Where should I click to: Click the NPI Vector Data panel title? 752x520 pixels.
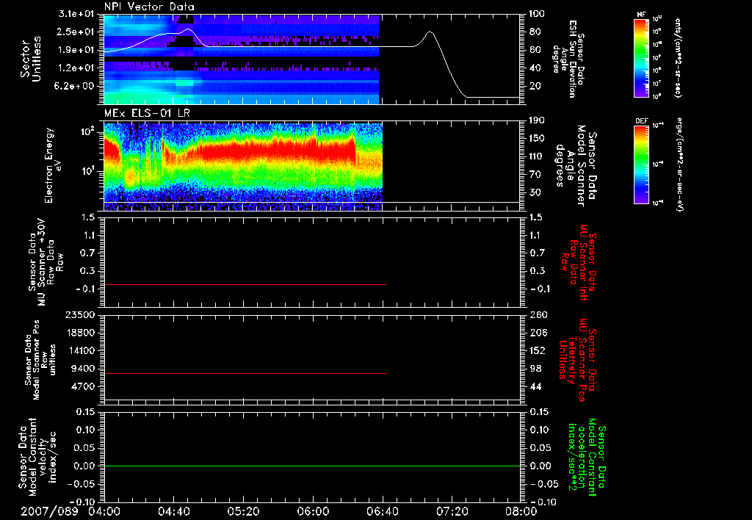149,7
